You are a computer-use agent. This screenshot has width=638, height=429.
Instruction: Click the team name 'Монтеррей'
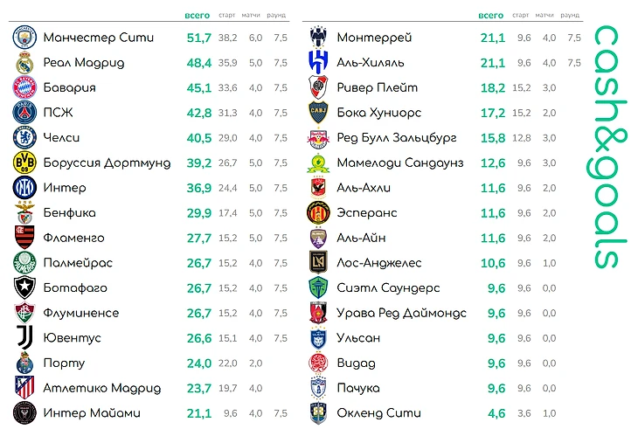coord(374,38)
